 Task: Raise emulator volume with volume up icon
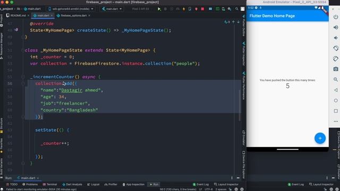(x=336, y=27)
